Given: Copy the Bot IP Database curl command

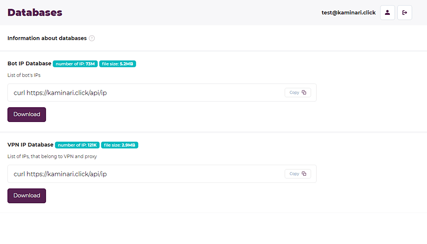Looking at the screenshot, I should tap(298, 93).
